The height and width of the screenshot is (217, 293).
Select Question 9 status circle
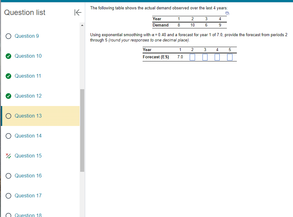[8, 36]
